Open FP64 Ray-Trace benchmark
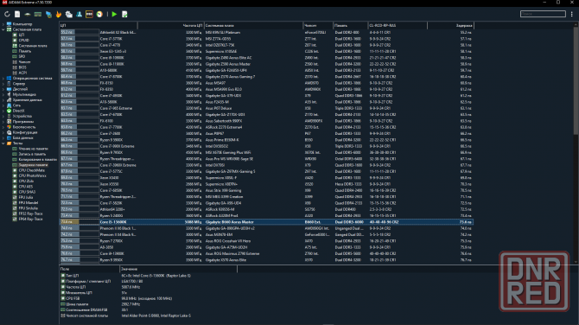The image size is (579, 325). (30, 219)
